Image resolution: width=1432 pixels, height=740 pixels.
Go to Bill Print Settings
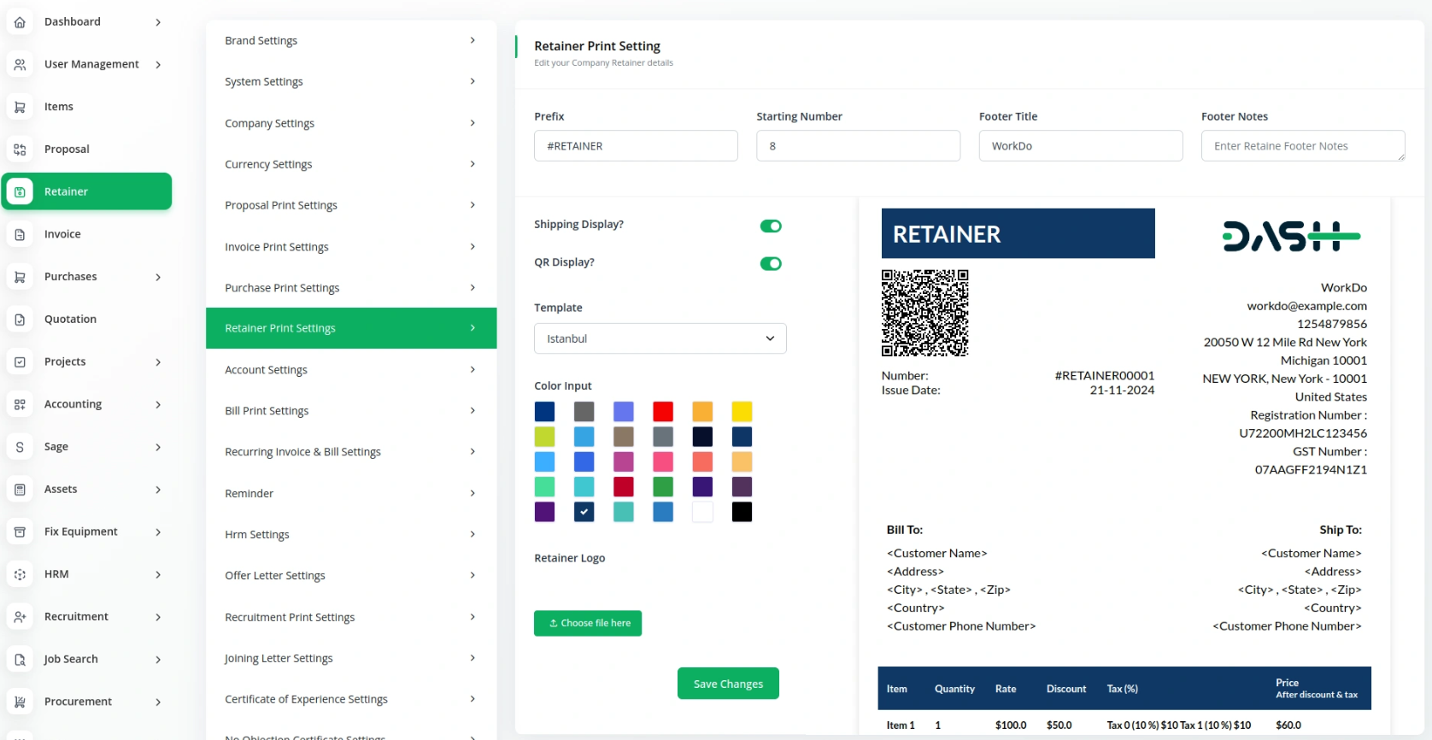tap(351, 411)
